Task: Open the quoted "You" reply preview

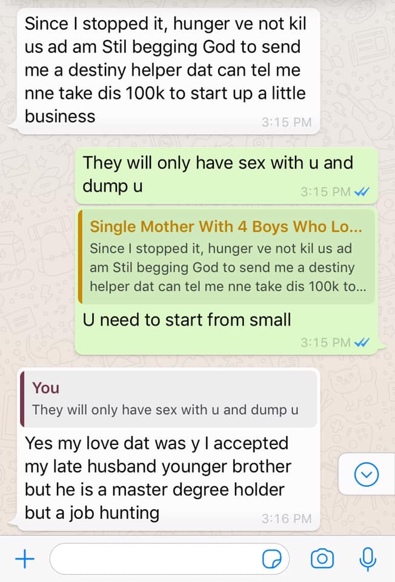Action: (x=169, y=399)
